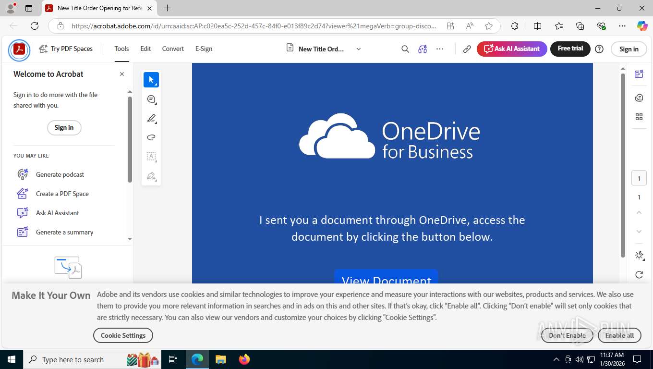Viewport: 653px width, 369px height.
Task: Choose the highlighter pen tool
Action: click(151, 118)
